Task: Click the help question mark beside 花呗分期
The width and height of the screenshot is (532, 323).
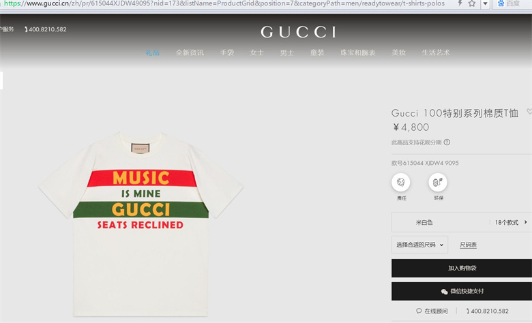Action: [x=447, y=142]
